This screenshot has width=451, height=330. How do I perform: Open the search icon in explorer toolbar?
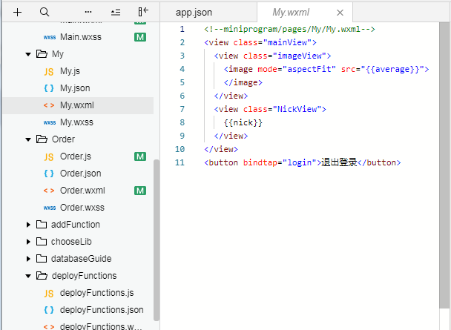click(45, 12)
